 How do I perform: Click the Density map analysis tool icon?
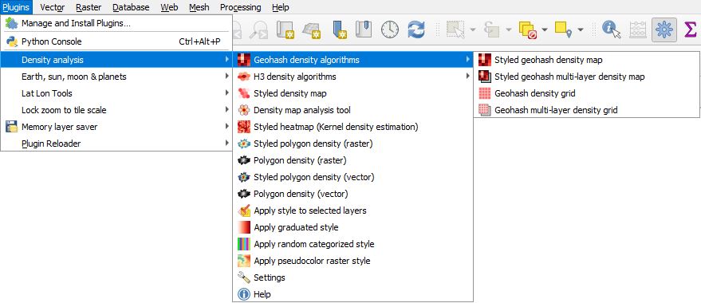(244, 110)
